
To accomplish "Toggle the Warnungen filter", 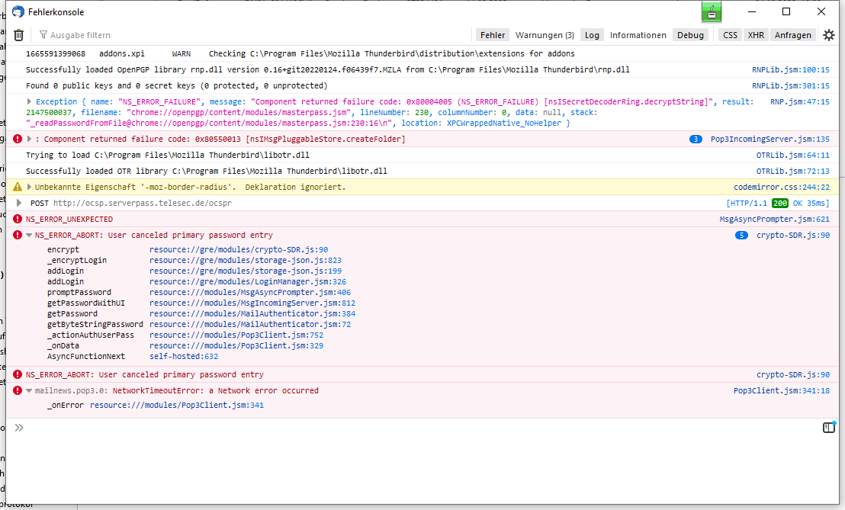I will (545, 35).
